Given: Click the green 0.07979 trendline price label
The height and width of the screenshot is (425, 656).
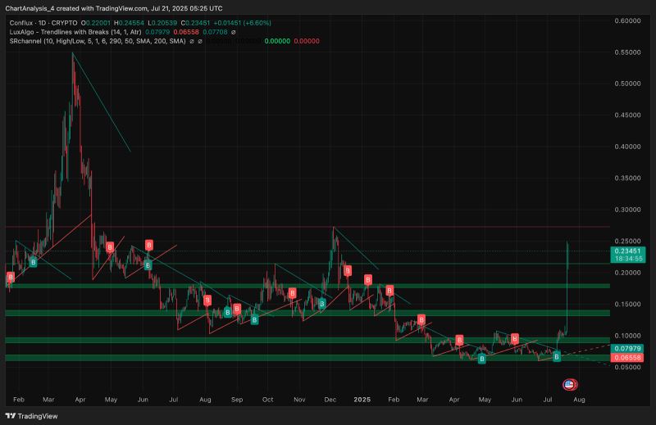Looking at the screenshot, I should coord(628,349).
